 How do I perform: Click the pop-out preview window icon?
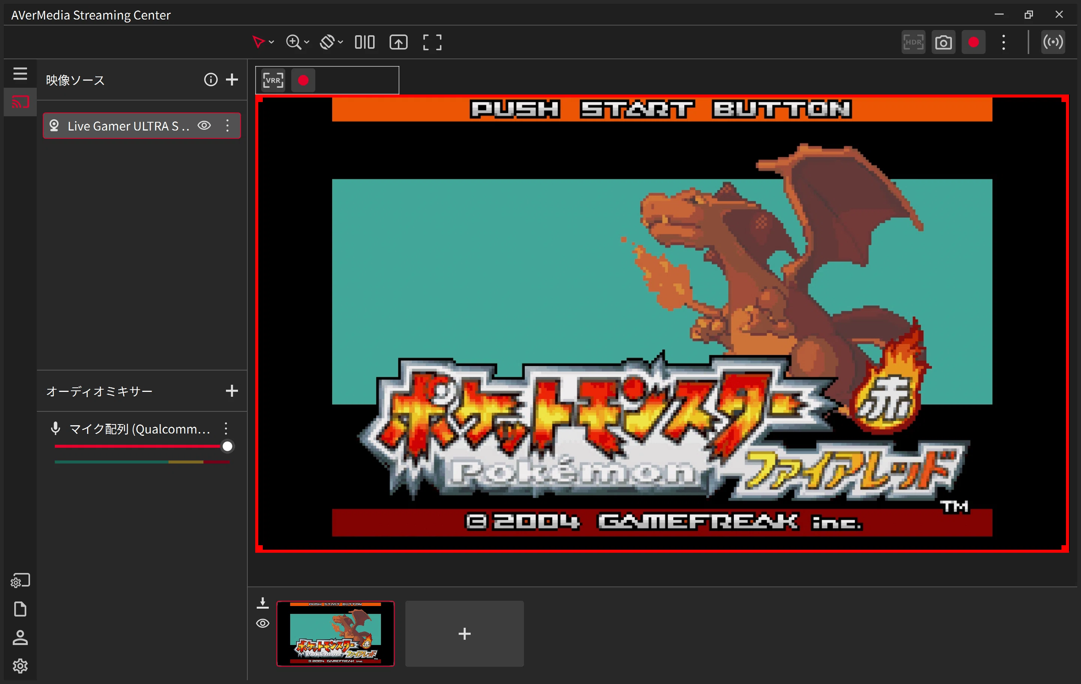[398, 42]
